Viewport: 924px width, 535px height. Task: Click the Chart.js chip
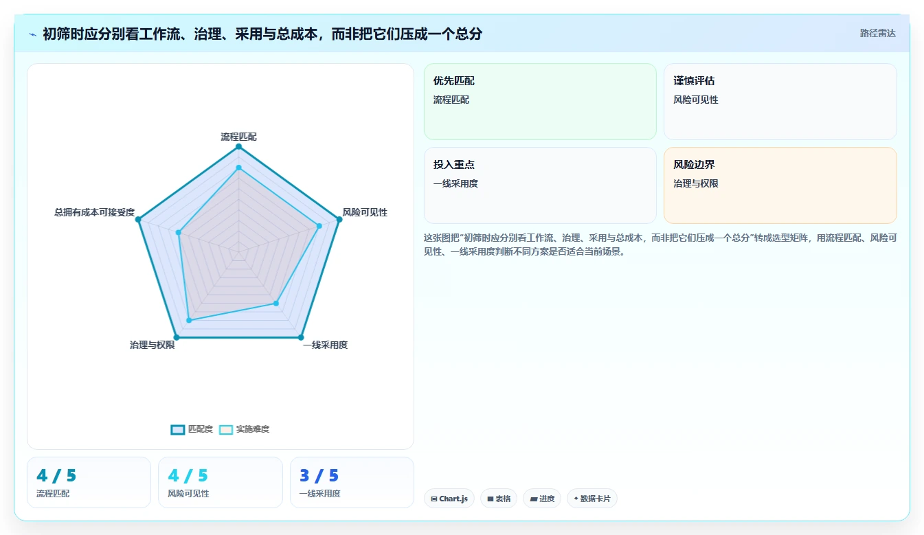click(450, 499)
